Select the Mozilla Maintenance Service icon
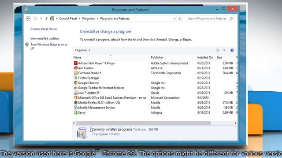The image size is (282, 158). 76,108
